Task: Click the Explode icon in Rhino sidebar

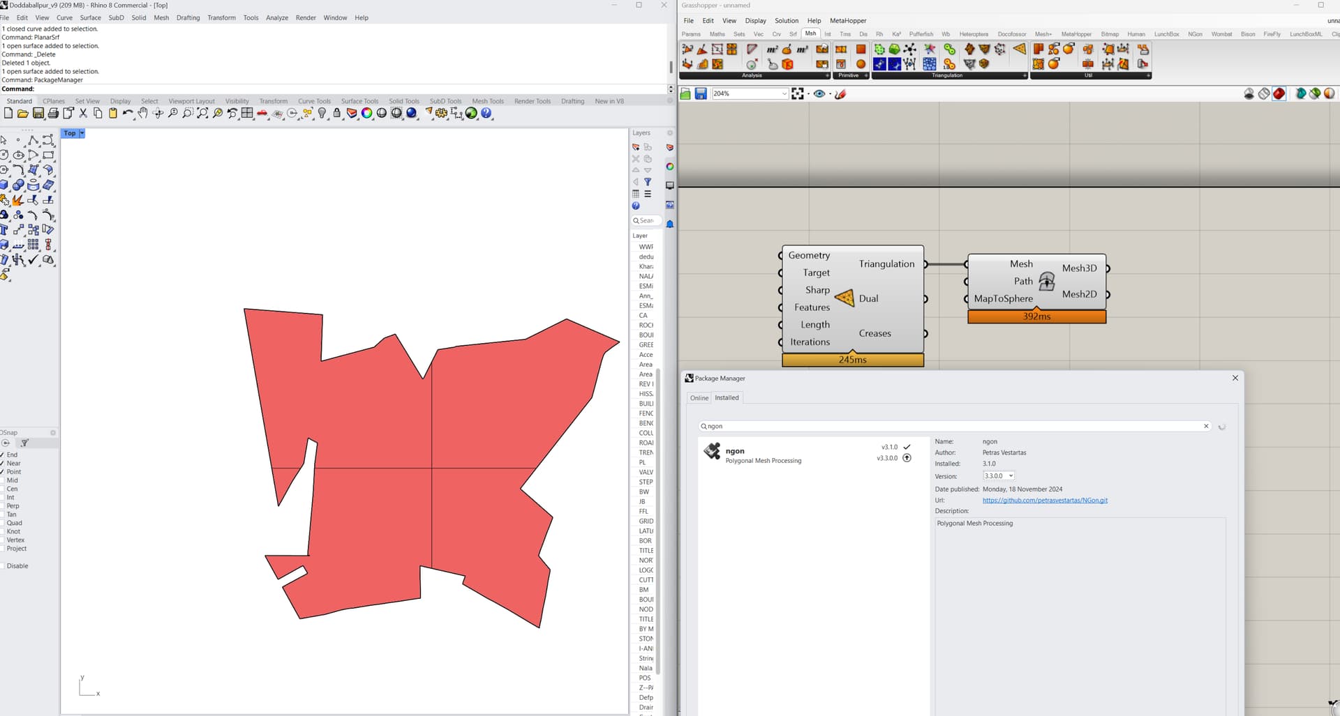Action: pos(18,200)
